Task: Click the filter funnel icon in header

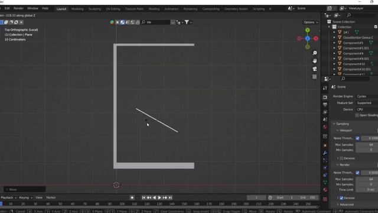Action: tap(187, 22)
